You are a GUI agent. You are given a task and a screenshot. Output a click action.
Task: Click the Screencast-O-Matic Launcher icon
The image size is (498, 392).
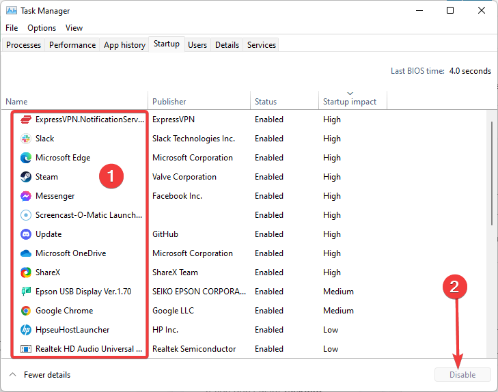[x=26, y=215]
